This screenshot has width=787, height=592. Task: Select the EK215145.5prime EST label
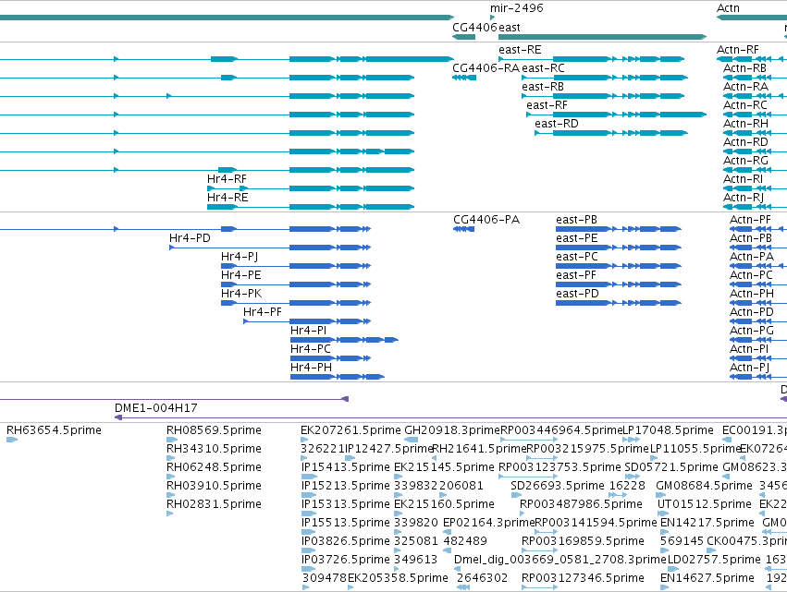444,467
